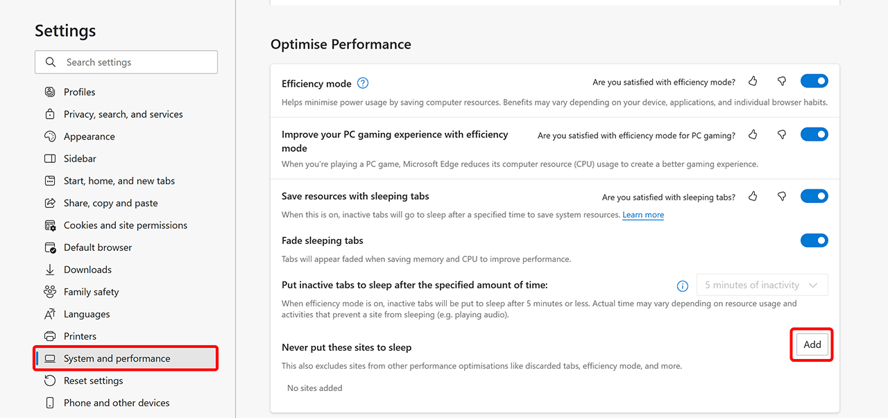
Task: Turn off the Efficiency mode toggle
Action: [x=814, y=81]
